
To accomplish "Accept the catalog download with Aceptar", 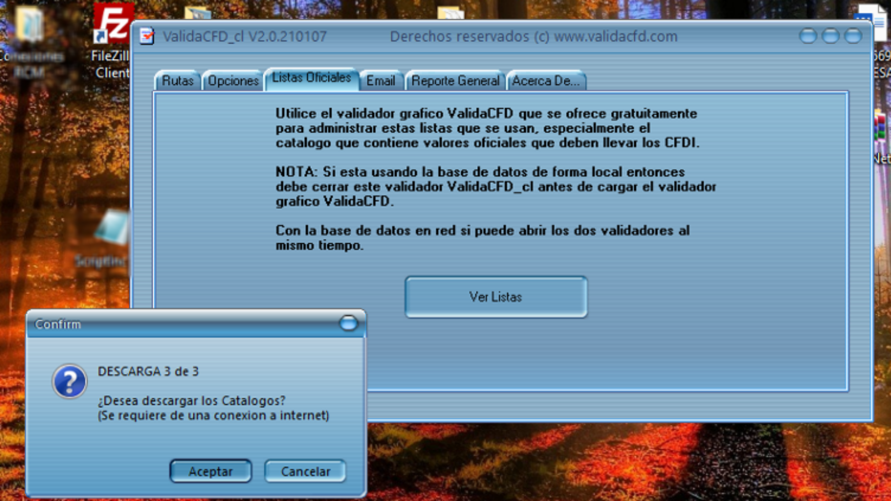I will pyautogui.click(x=210, y=471).
